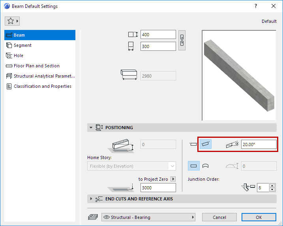This screenshot has width=283, height=226.
Task: Select the straight beam shape
Action: [x=194, y=166]
